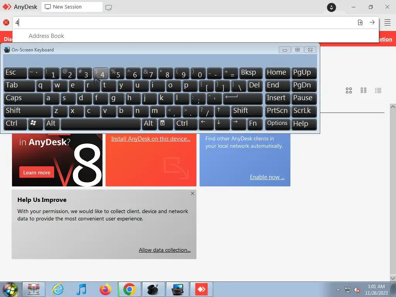Viewport: 396px width, 297px height.
Task: Click the Home key on On-Screen Keyboard
Action: pos(277,73)
